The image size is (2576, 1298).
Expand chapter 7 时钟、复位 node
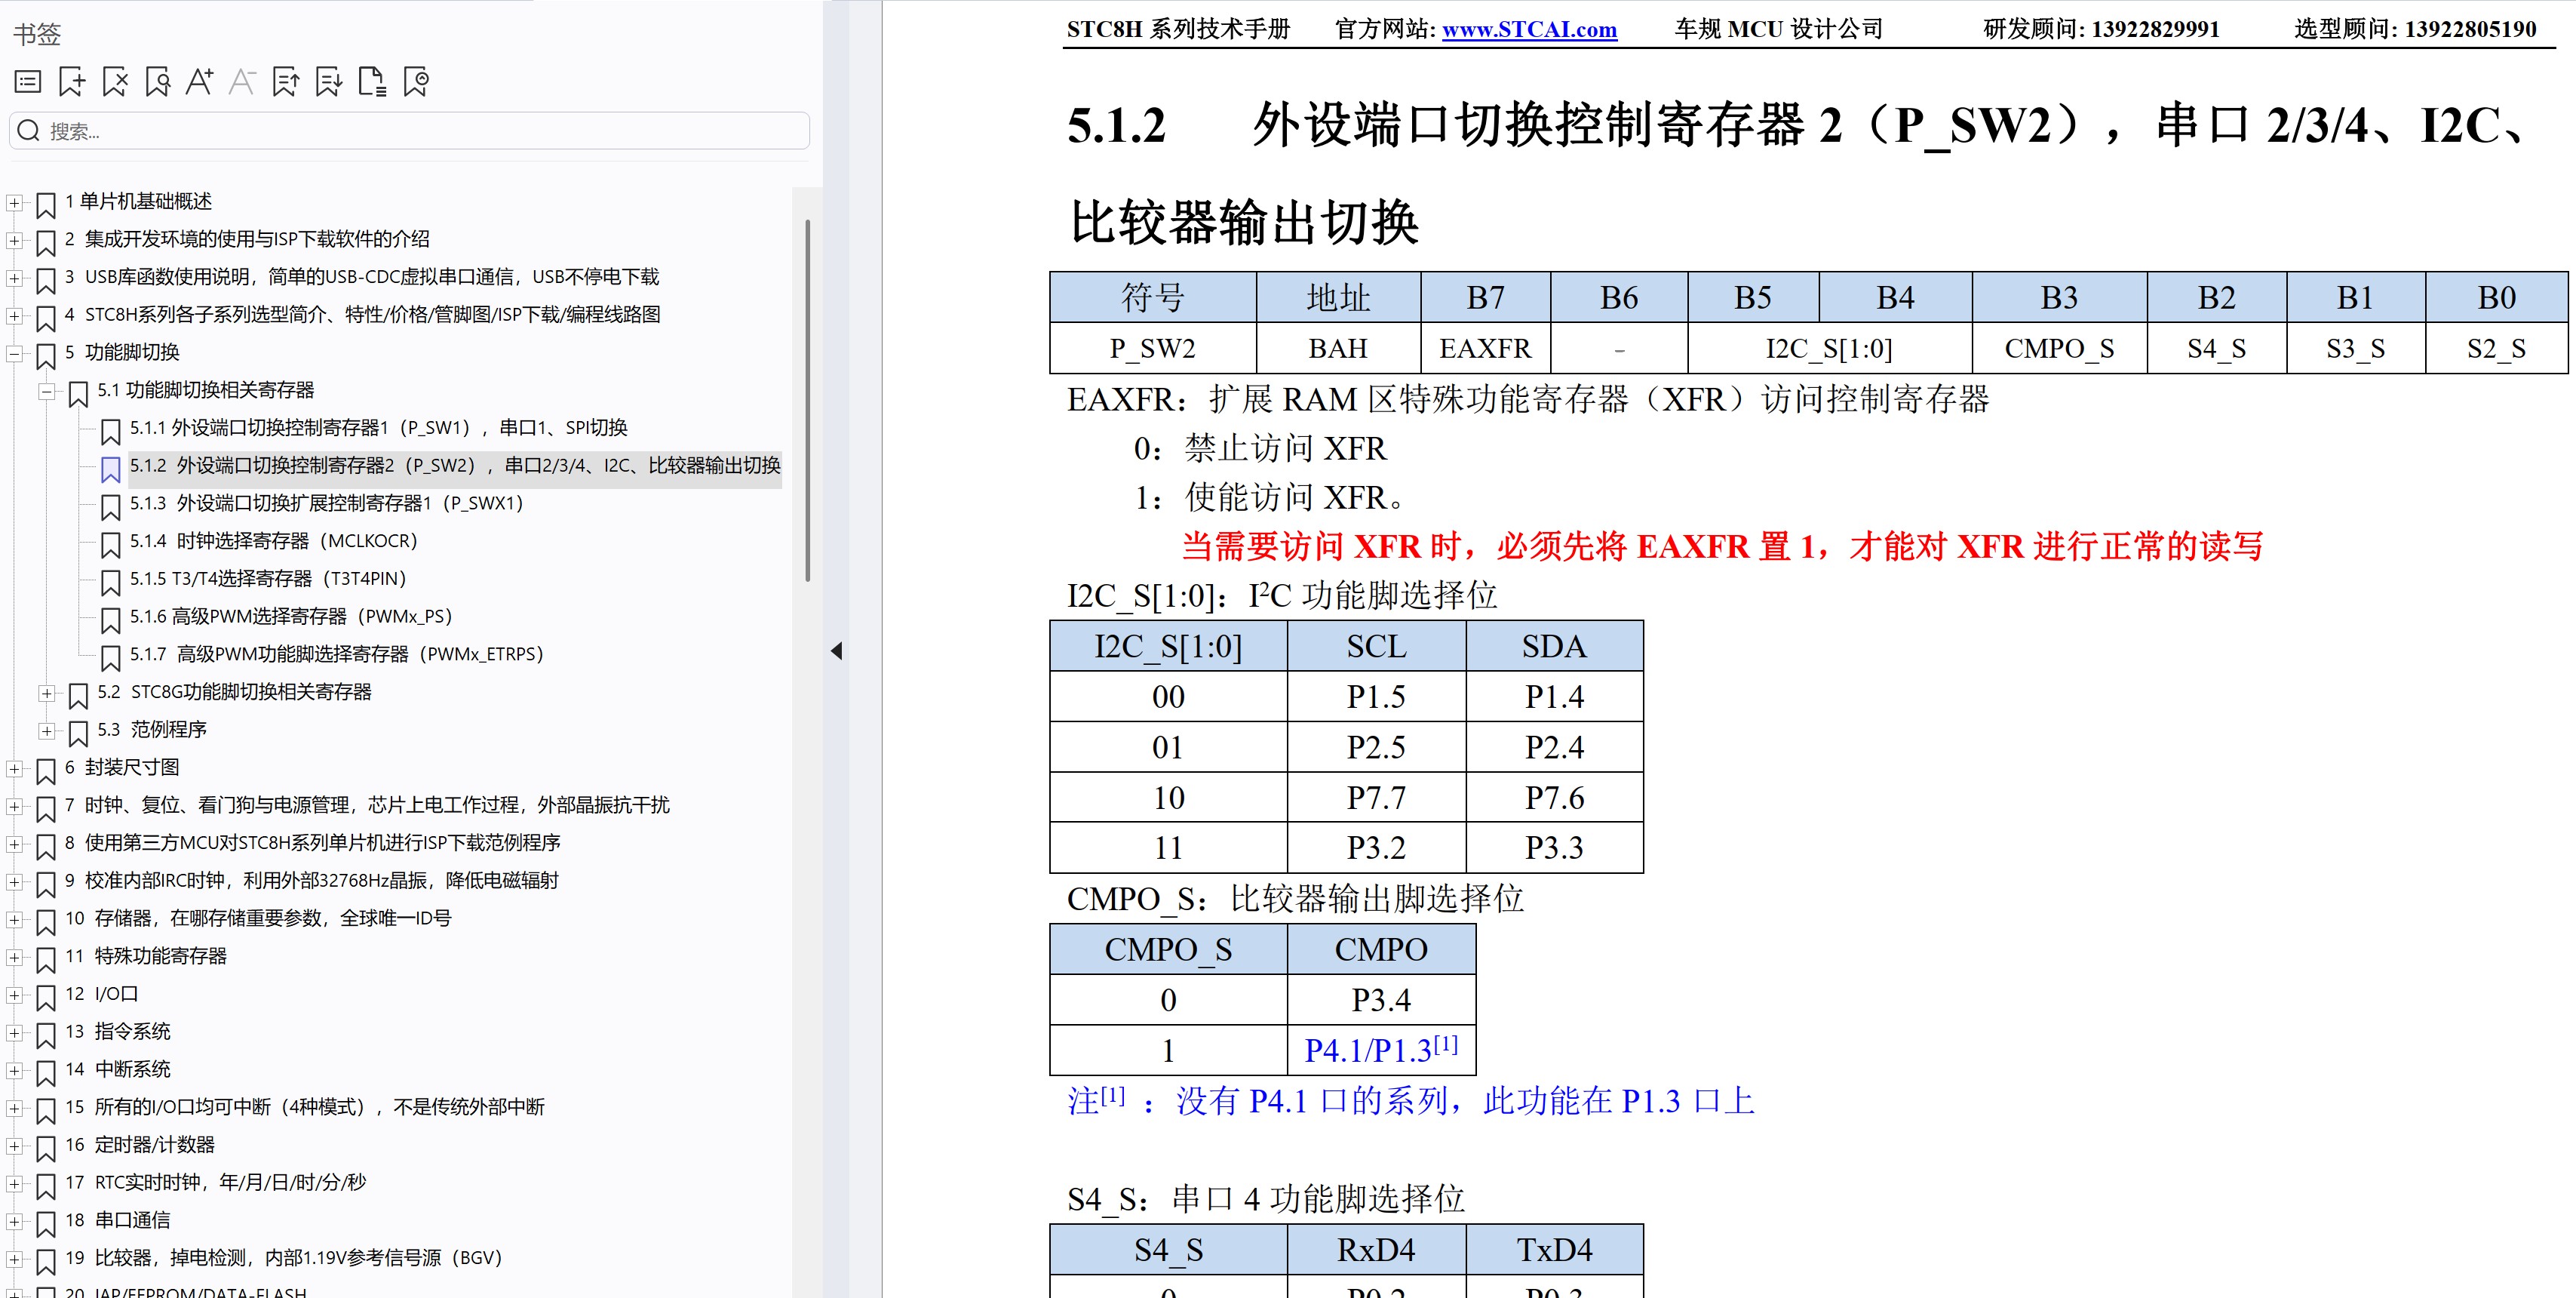pyautogui.click(x=15, y=807)
